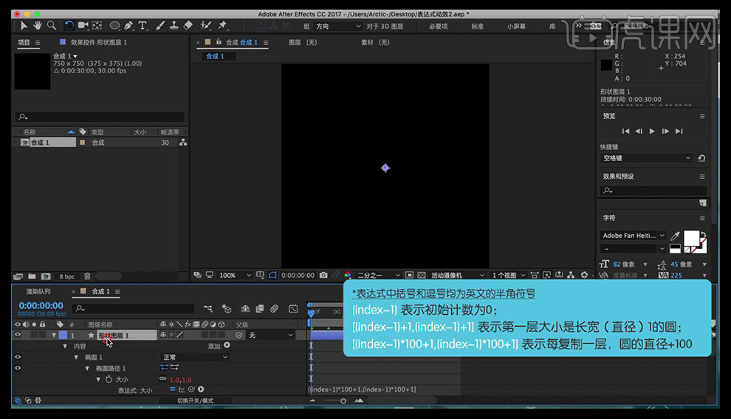Switch to the 渲染队列 render queue tab
This screenshot has height=419, width=731.
(x=38, y=292)
